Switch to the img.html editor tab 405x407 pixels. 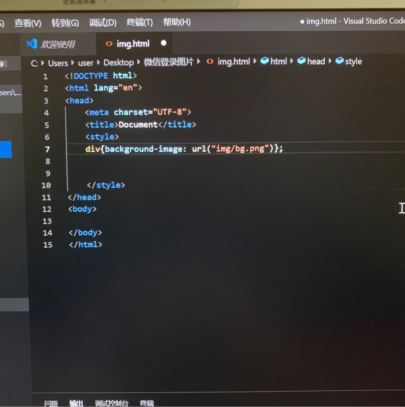[x=134, y=44]
